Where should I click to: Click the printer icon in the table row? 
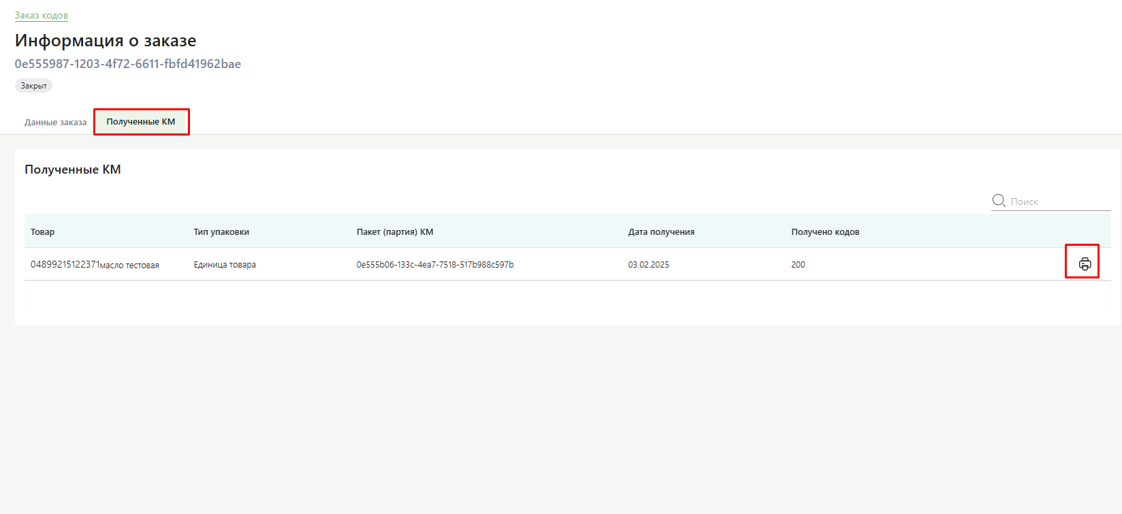pos(1085,264)
